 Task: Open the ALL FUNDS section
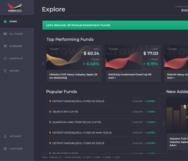[x=17, y=34]
